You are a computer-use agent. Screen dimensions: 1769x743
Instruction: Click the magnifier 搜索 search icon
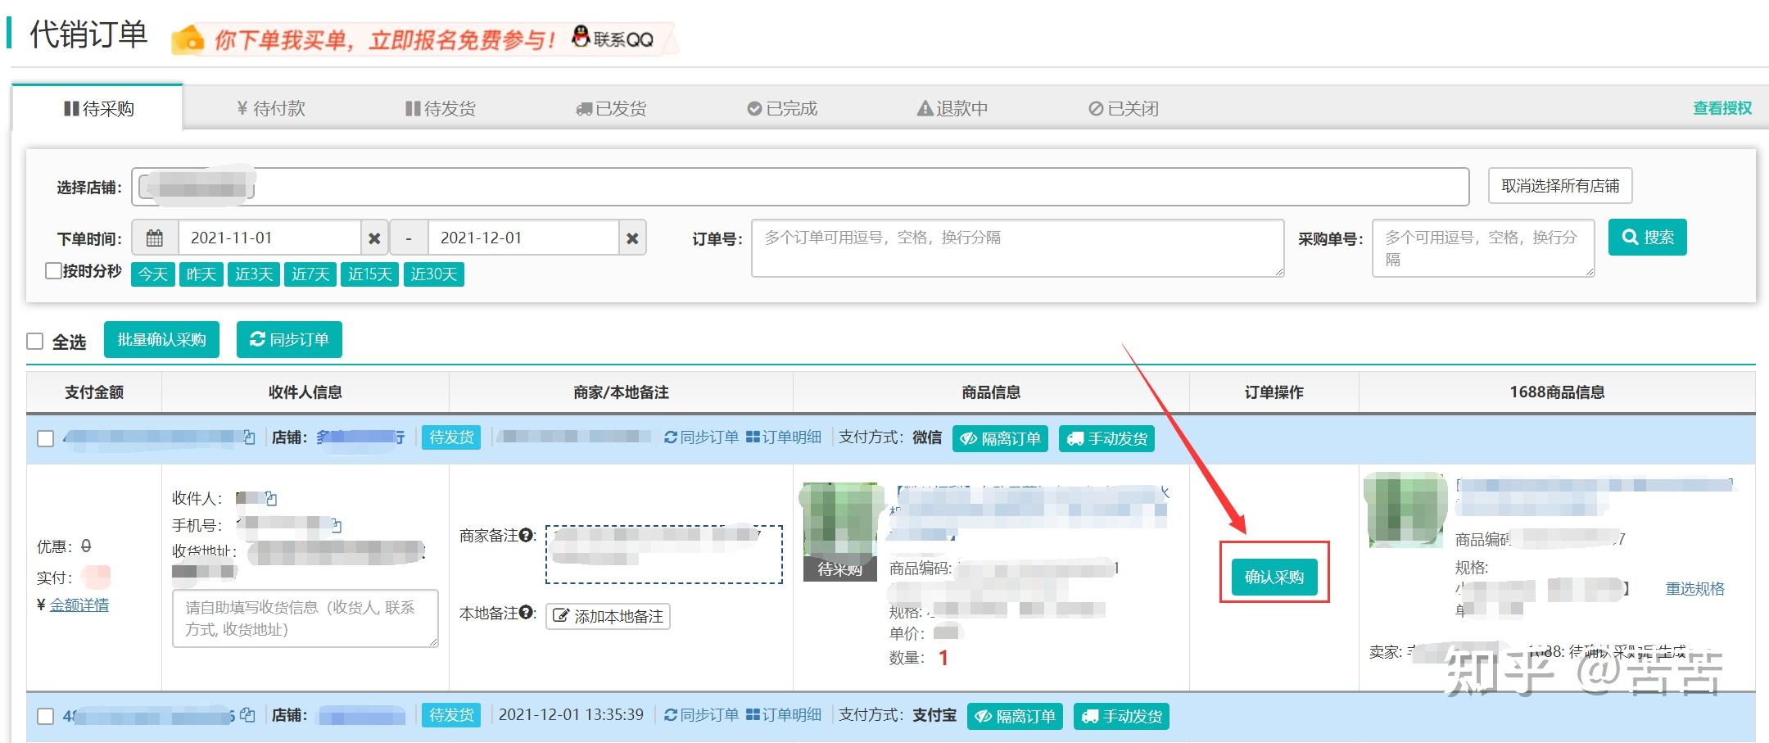pos(1631,237)
